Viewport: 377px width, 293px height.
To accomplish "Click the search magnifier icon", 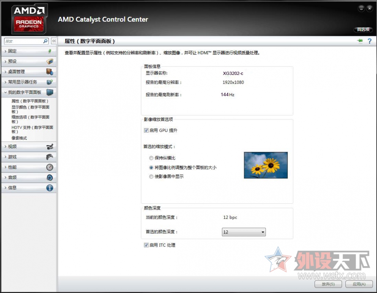I will (45, 41).
